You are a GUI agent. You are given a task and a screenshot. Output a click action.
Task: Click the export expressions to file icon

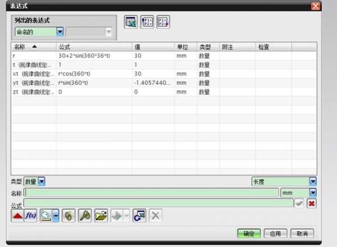click(163, 22)
